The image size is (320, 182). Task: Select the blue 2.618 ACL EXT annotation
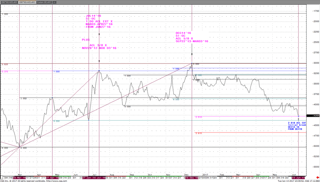[297, 123]
